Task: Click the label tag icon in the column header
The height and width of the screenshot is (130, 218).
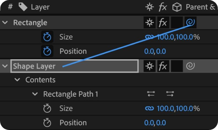Action: pos(23,7)
